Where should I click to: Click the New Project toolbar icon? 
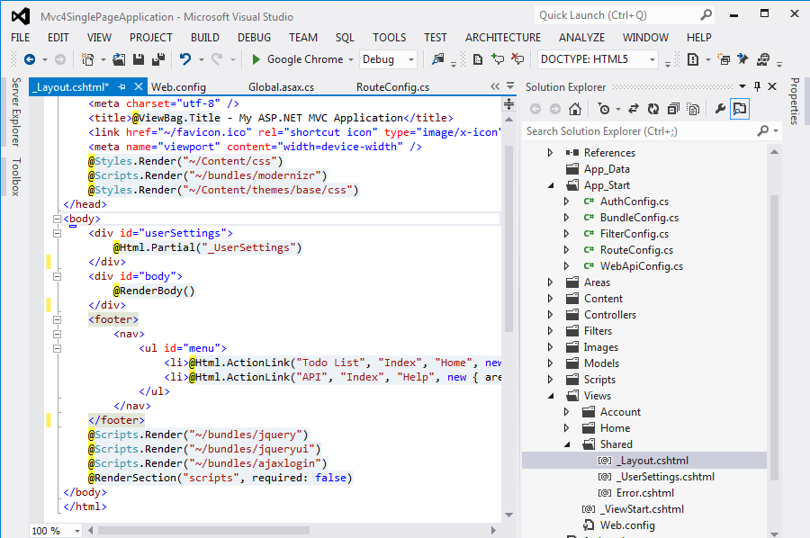click(x=88, y=59)
